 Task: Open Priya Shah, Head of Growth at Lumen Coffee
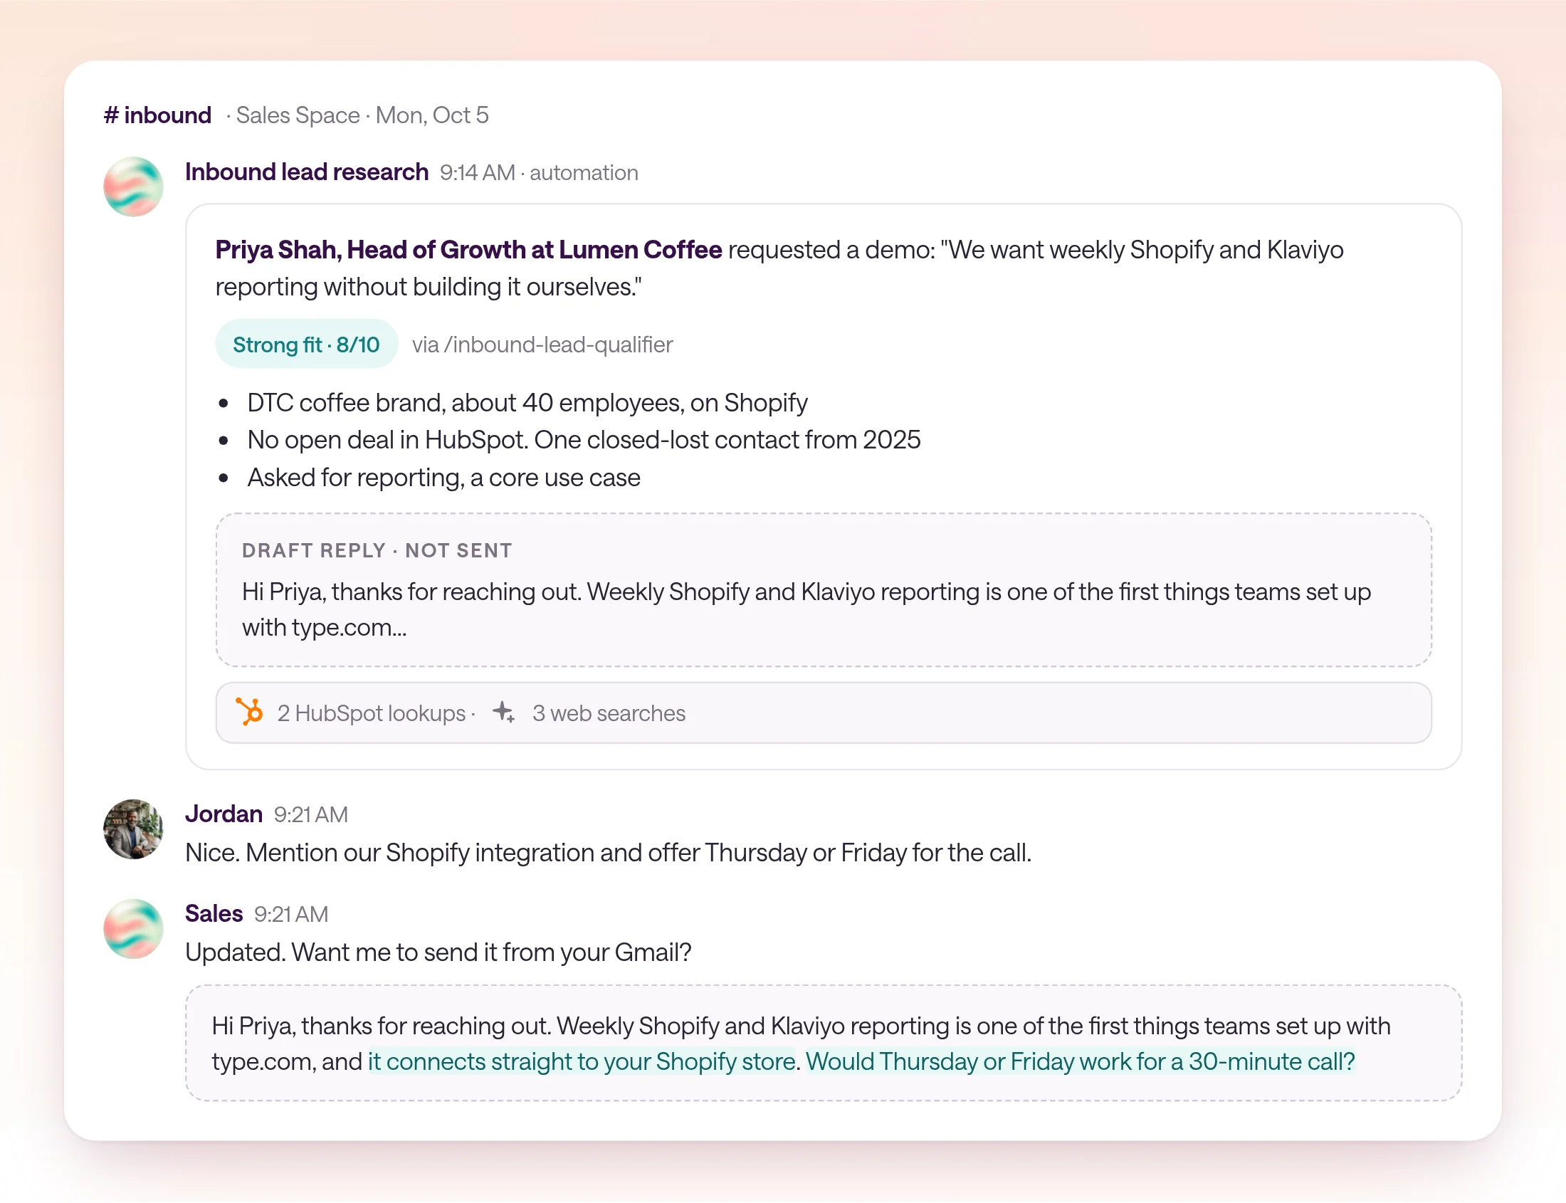click(x=468, y=250)
